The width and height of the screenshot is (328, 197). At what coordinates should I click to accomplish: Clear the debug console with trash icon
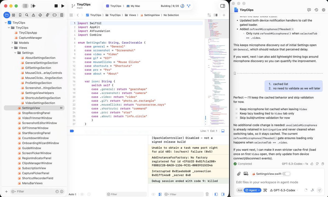pyautogui.click(x=207, y=194)
